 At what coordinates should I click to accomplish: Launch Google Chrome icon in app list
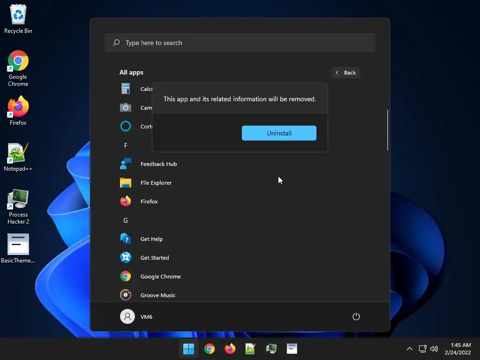tap(126, 277)
